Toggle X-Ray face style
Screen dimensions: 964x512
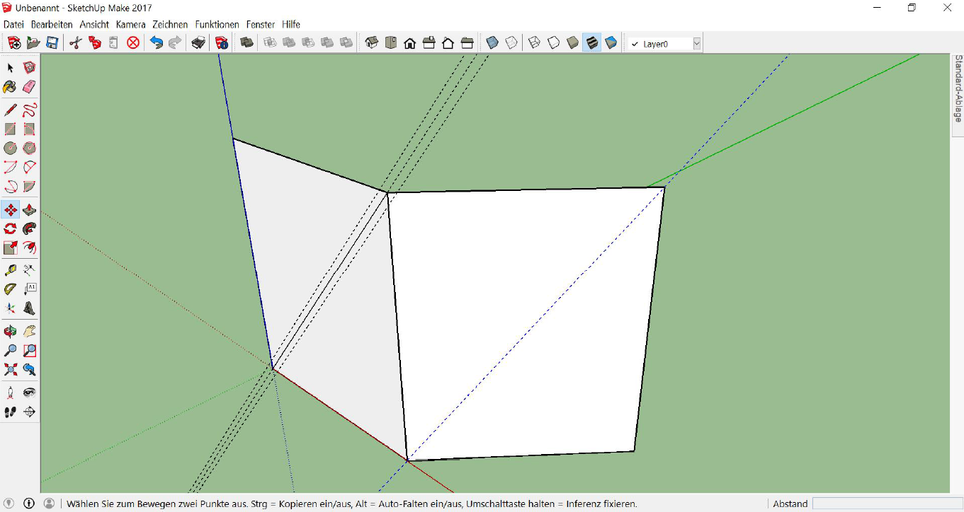pos(492,43)
